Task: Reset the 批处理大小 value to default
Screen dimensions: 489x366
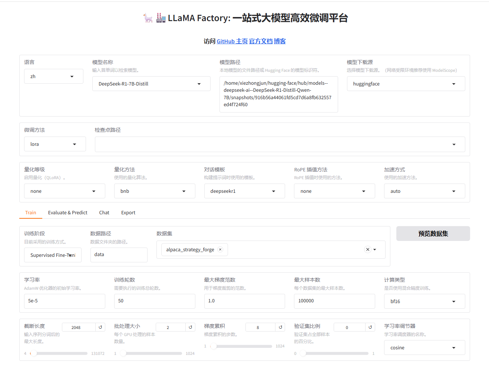Action: tap(190, 327)
